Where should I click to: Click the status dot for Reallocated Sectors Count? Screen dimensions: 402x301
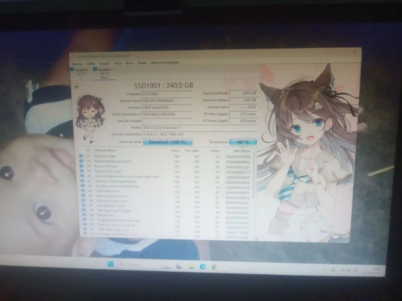[81, 161]
